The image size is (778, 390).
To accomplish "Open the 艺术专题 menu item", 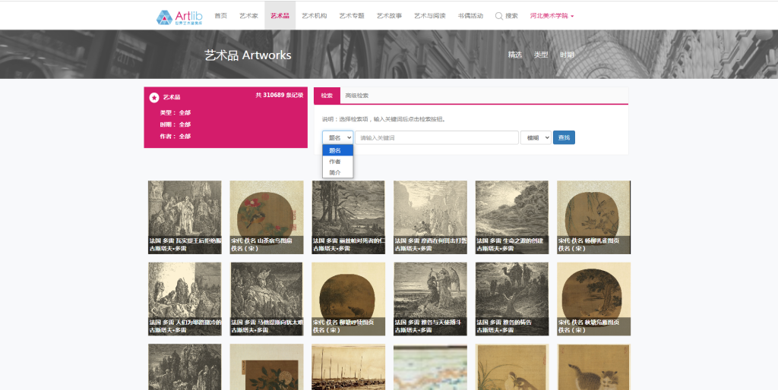I will point(352,16).
